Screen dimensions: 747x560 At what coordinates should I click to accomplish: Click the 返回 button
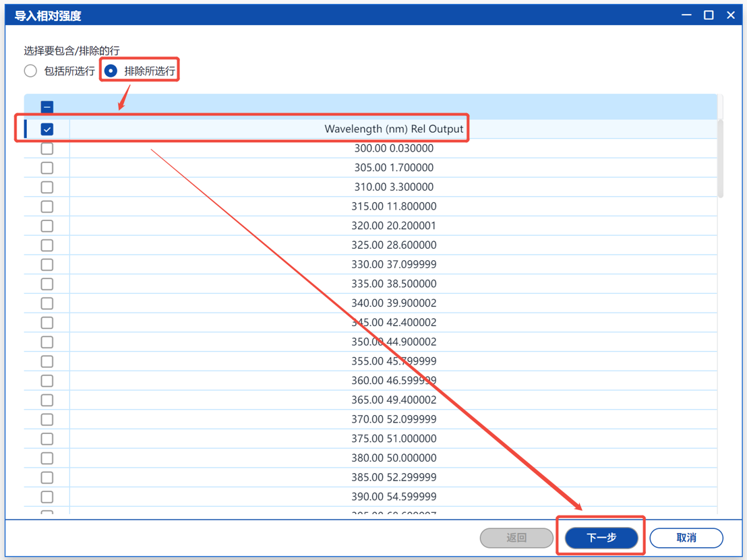pos(516,538)
